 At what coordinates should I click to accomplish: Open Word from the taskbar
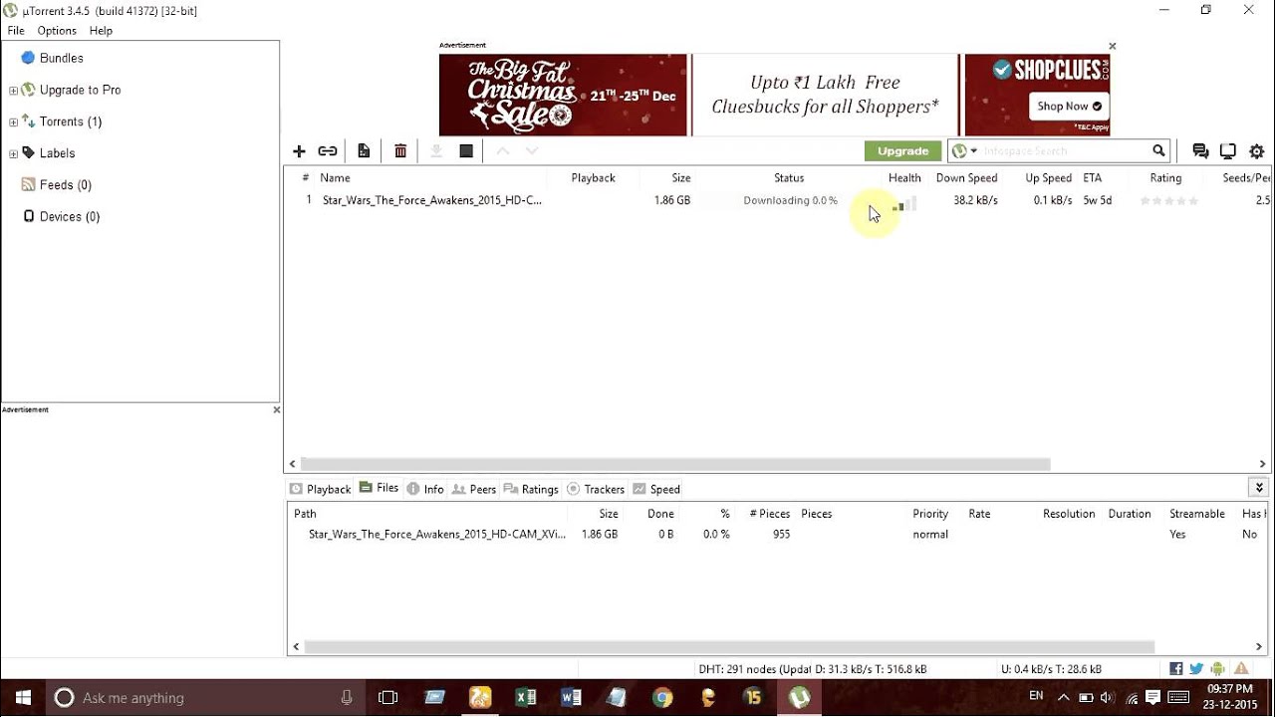coord(571,698)
